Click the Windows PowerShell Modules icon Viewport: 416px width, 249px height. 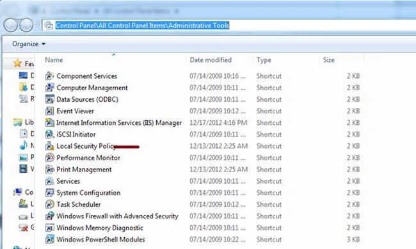pos(50,239)
